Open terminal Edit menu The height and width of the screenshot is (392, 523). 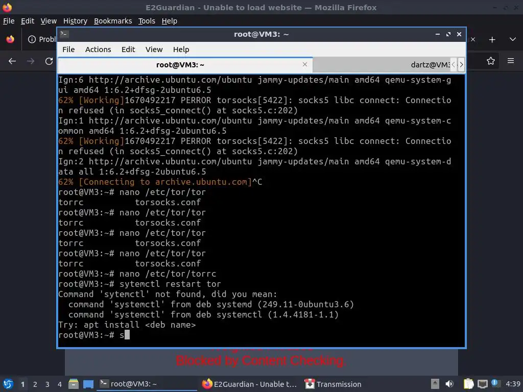coord(128,50)
